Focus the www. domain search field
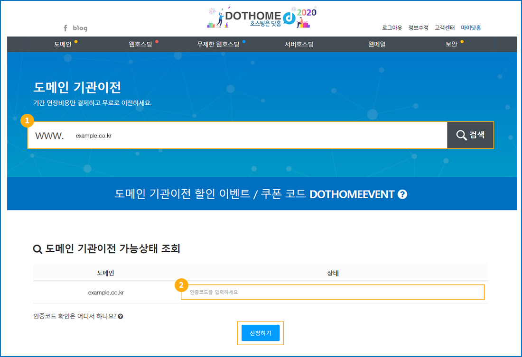The height and width of the screenshot is (357, 522). tap(237, 135)
